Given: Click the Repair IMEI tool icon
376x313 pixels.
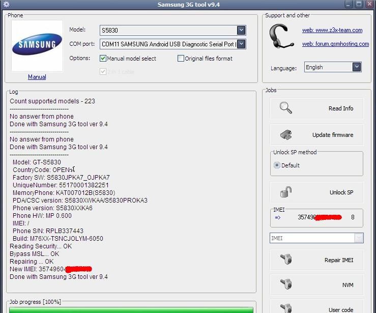Looking at the screenshot, I should point(286,259).
